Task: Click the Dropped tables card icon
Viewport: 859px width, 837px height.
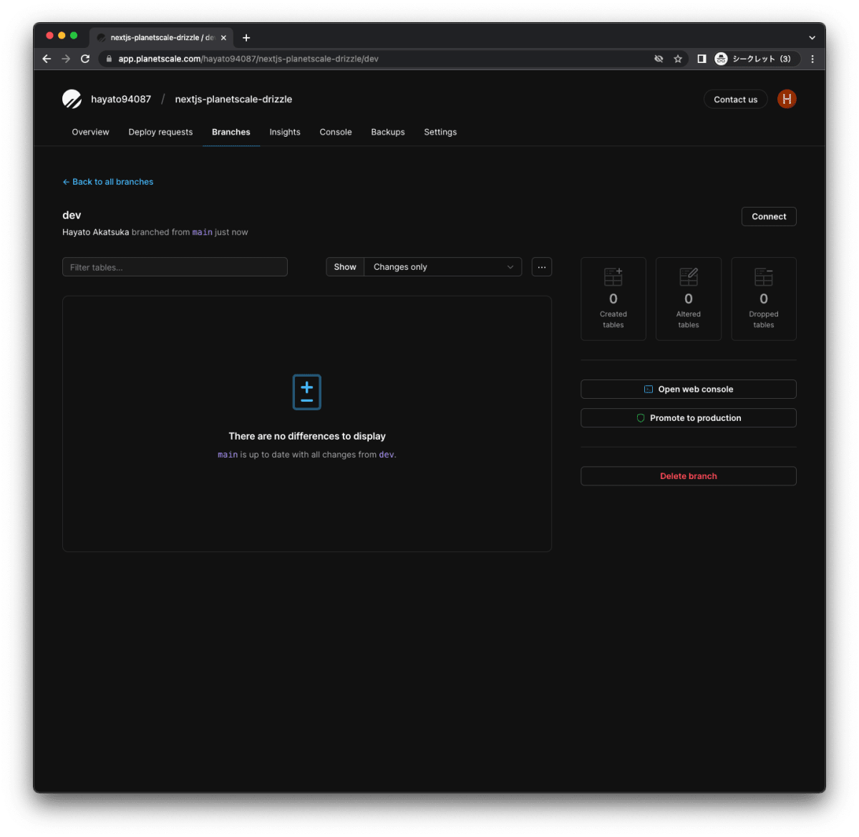Action: pos(764,276)
